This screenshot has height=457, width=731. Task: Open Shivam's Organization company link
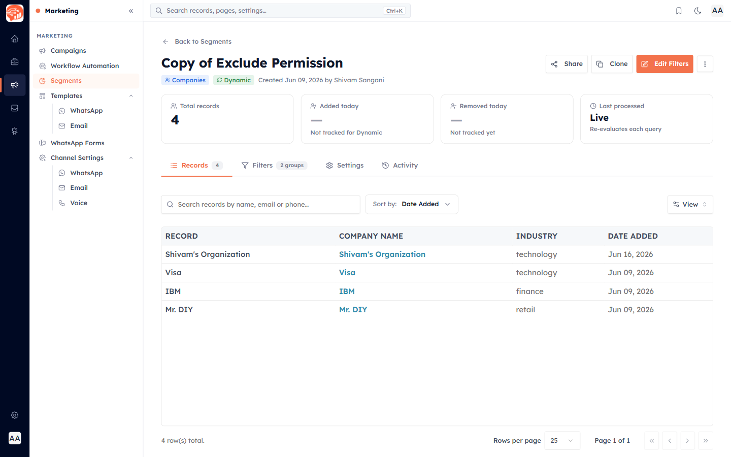382,254
